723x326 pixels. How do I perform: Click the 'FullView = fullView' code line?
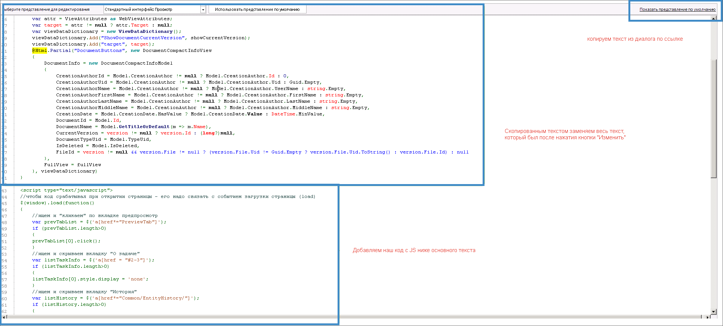[x=73, y=165]
